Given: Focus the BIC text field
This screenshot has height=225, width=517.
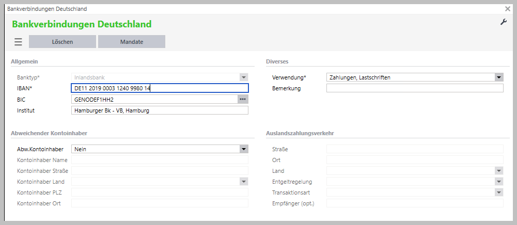Looking at the screenshot, I should click(154, 99).
